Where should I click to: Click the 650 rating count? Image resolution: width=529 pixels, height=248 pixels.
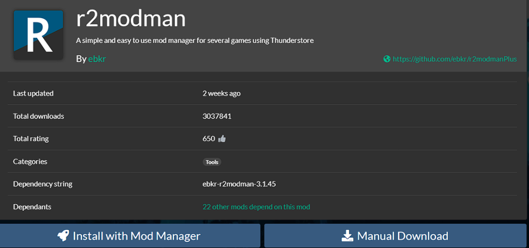(209, 138)
